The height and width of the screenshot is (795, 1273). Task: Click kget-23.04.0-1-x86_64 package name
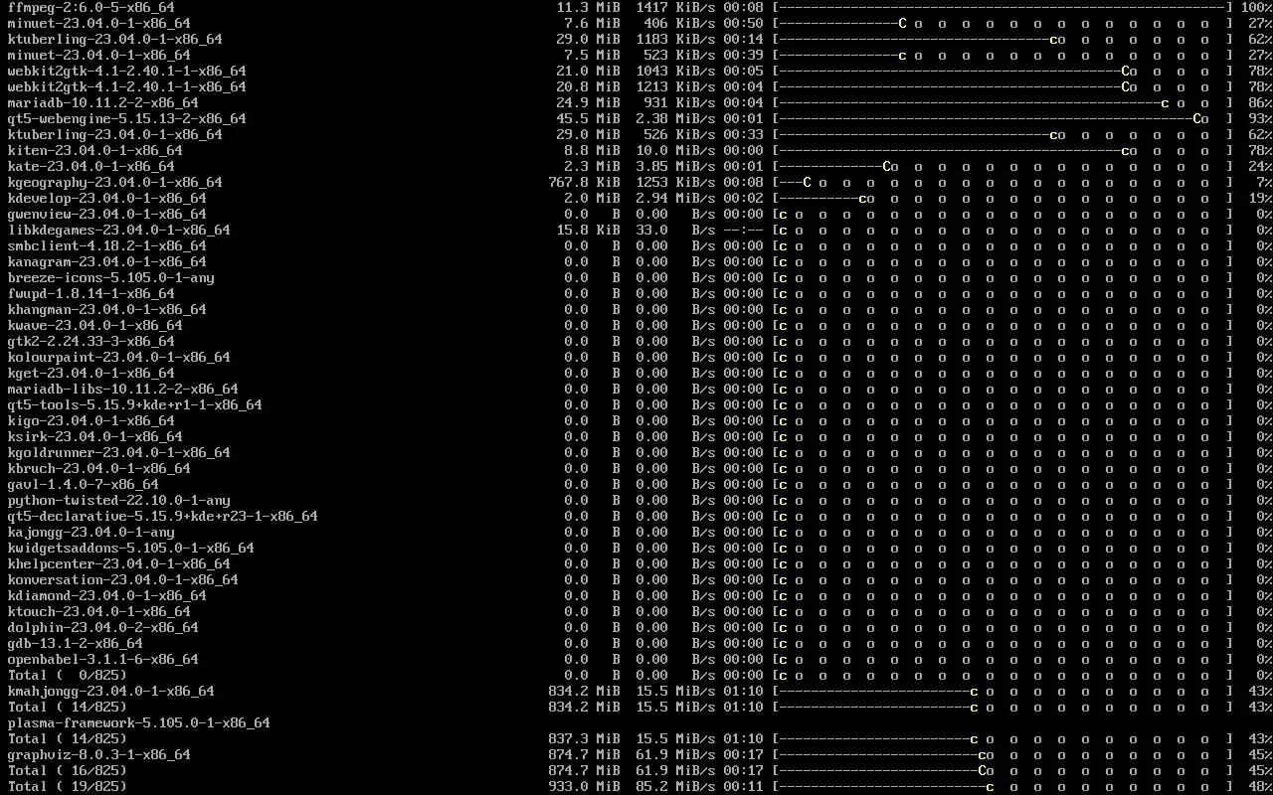coord(91,373)
